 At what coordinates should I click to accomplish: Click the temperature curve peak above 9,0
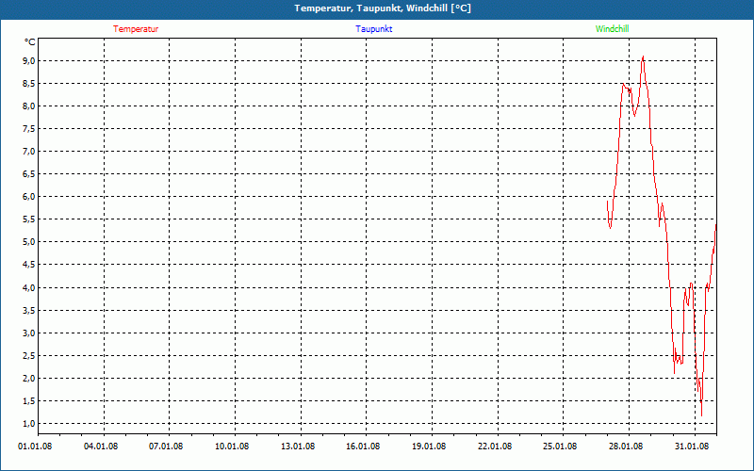(643, 57)
